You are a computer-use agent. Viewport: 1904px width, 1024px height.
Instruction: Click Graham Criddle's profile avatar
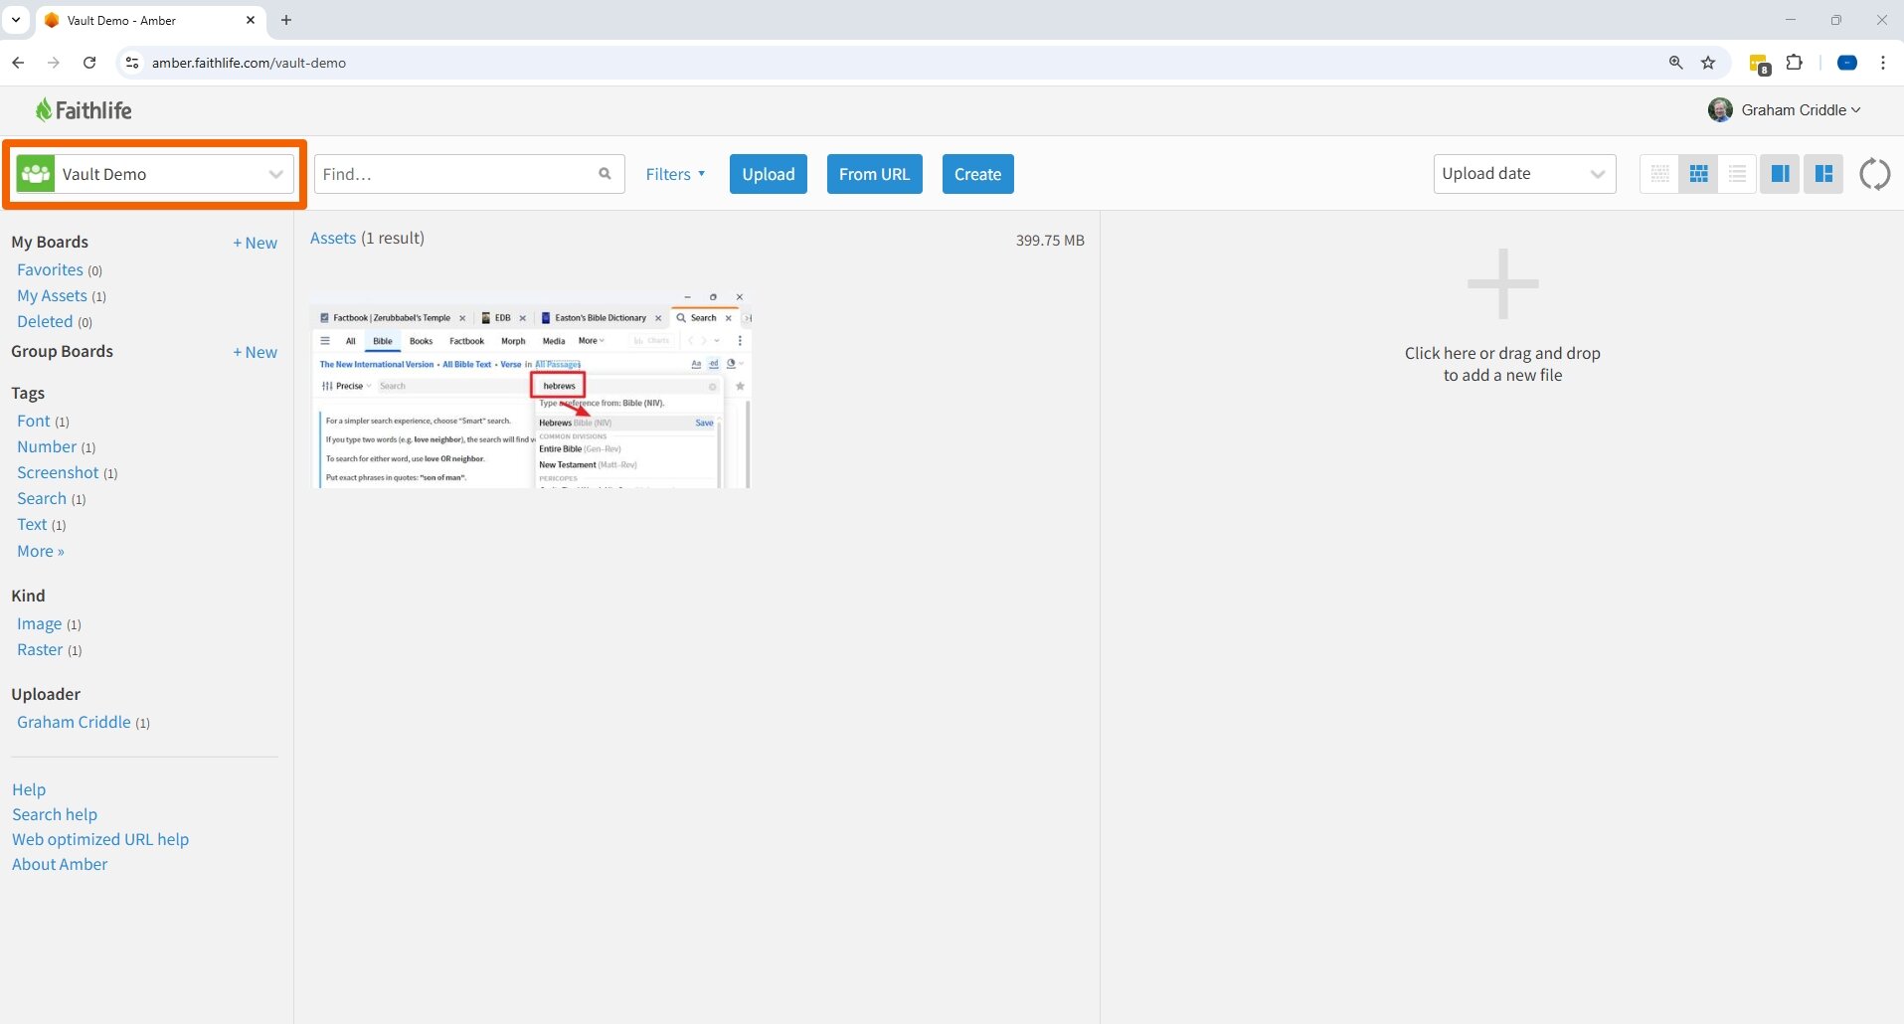click(x=1720, y=110)
